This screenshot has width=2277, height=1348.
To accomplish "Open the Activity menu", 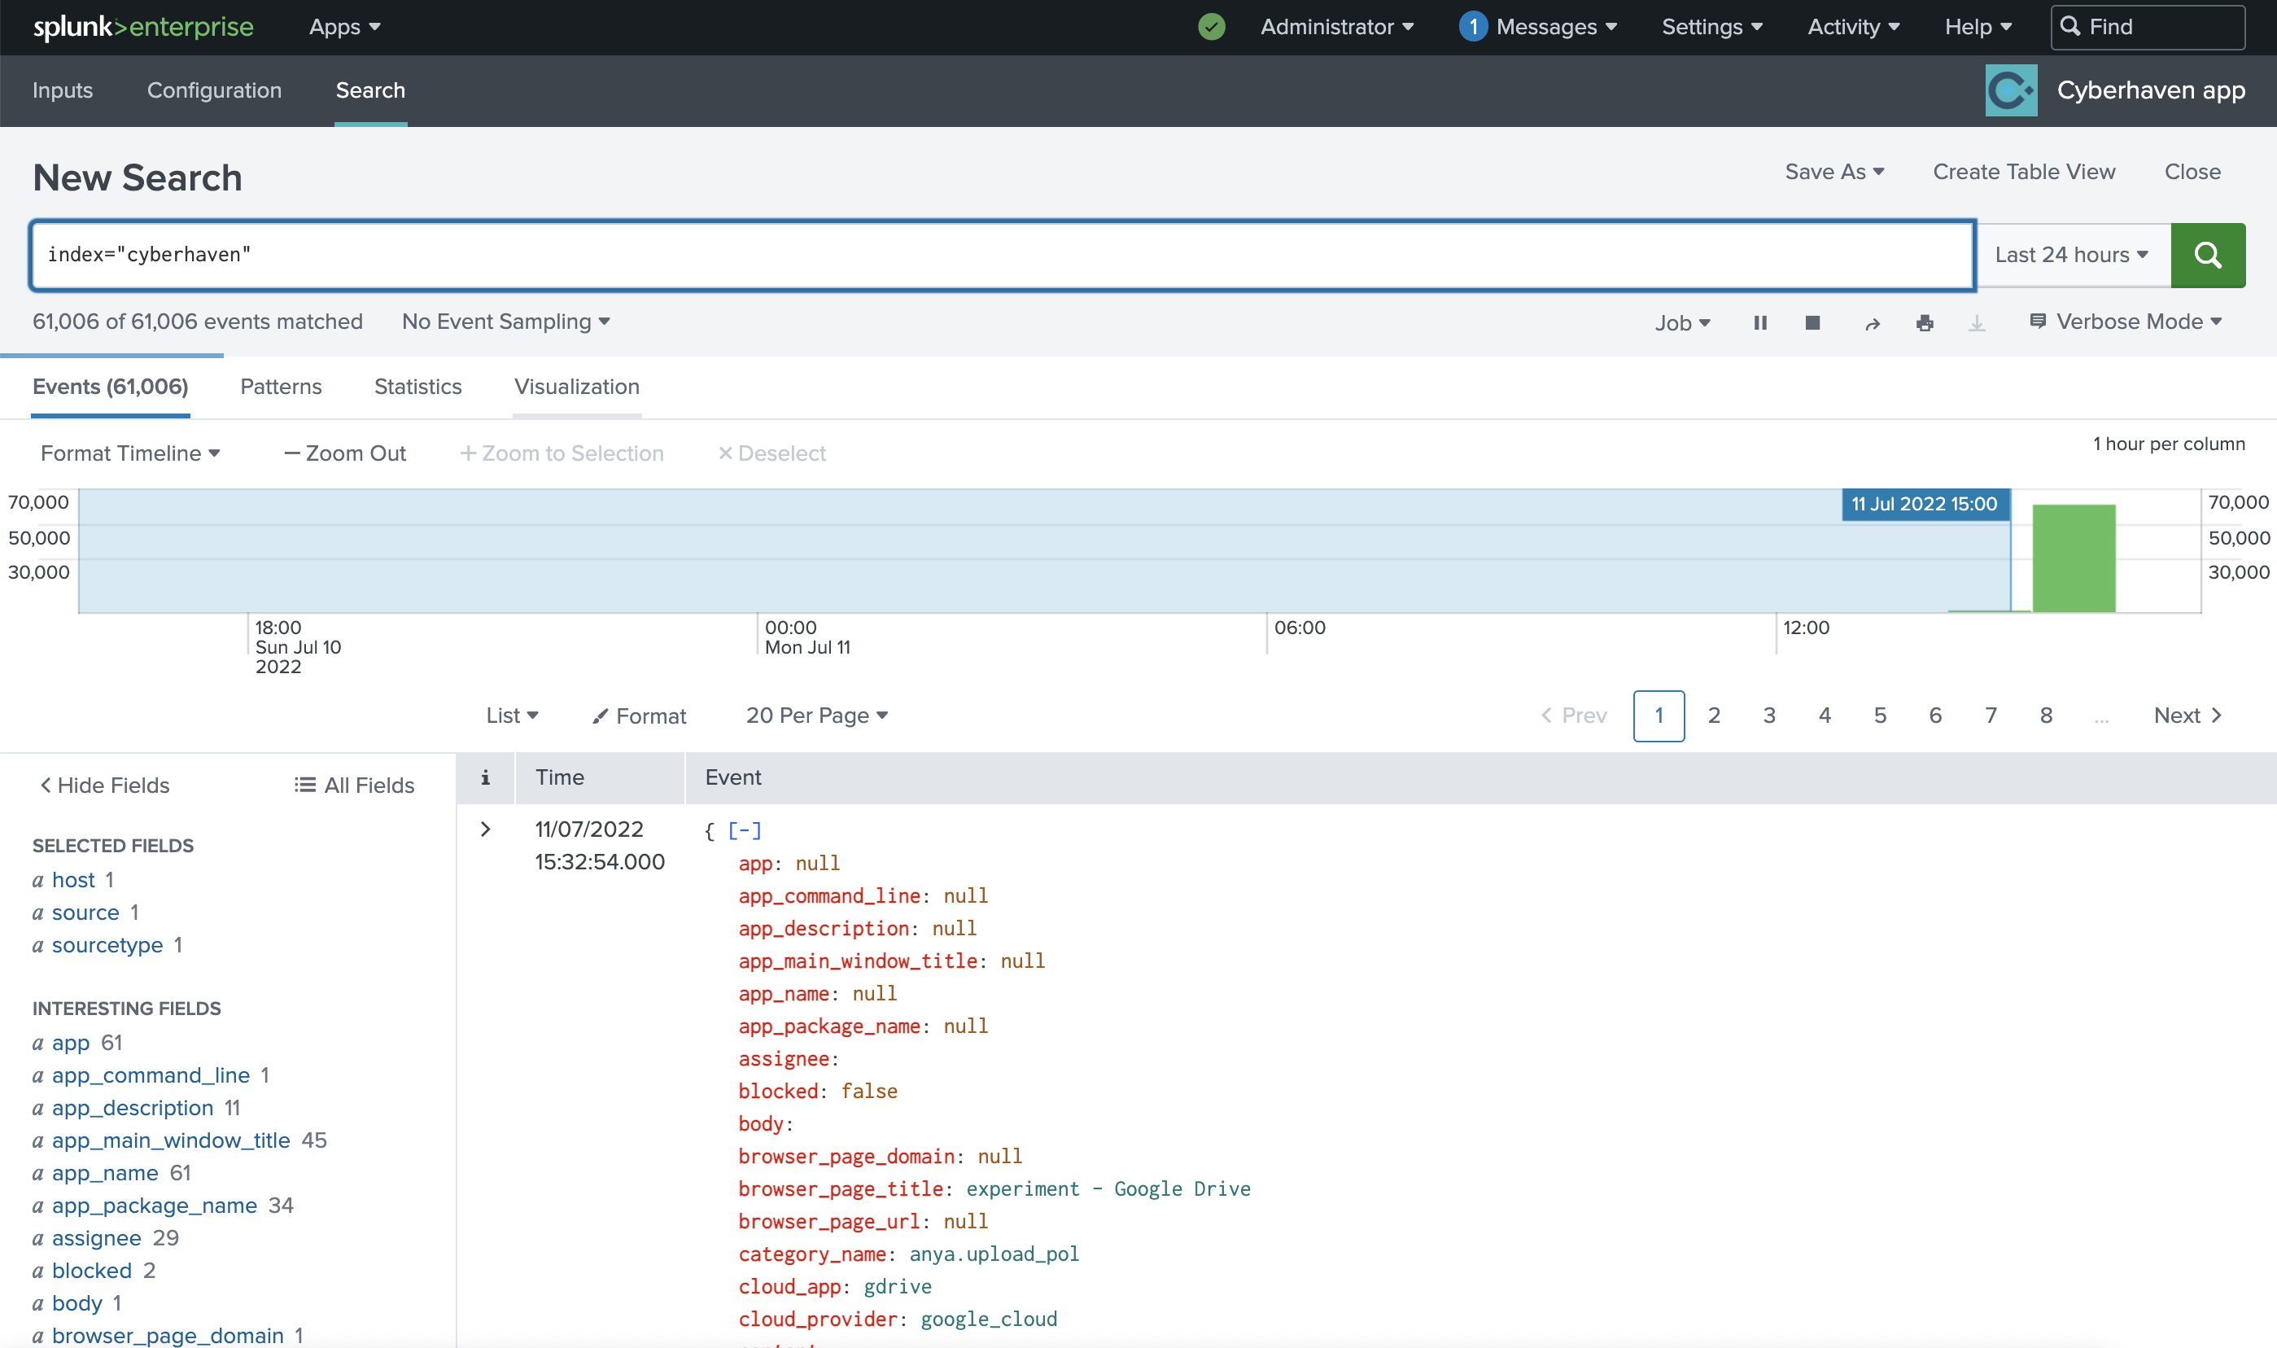I will tap(1853, 27).
